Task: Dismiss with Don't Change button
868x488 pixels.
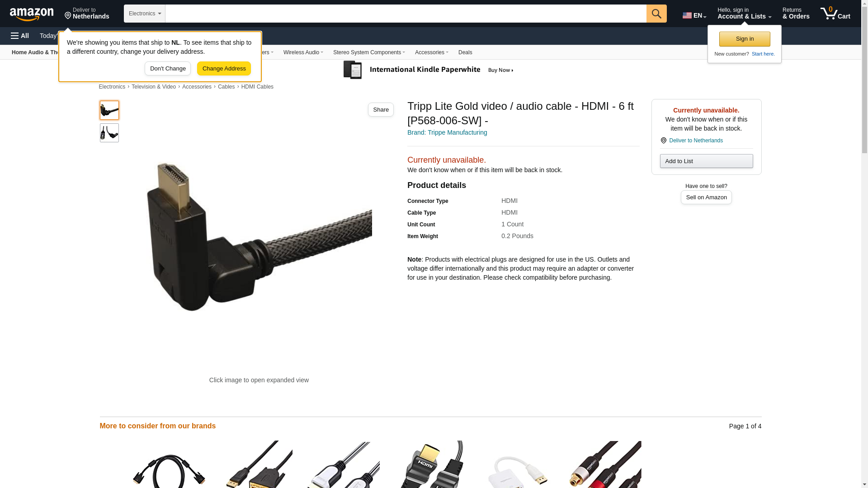Action: coord(168,69)
